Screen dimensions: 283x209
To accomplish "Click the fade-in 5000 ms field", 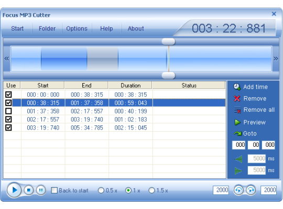I will (x=257, y=159).
